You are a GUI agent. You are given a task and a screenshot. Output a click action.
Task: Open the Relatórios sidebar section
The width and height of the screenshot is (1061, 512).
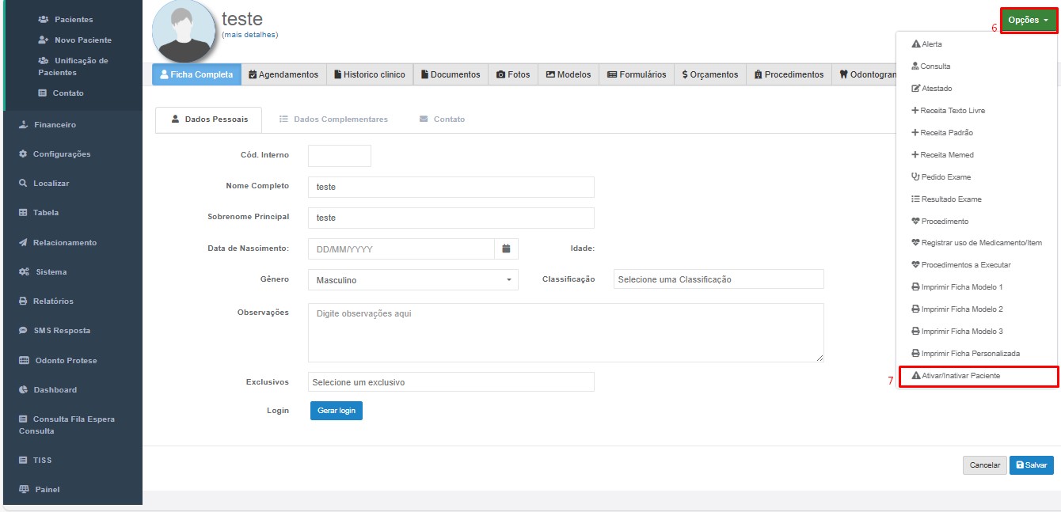52,302
